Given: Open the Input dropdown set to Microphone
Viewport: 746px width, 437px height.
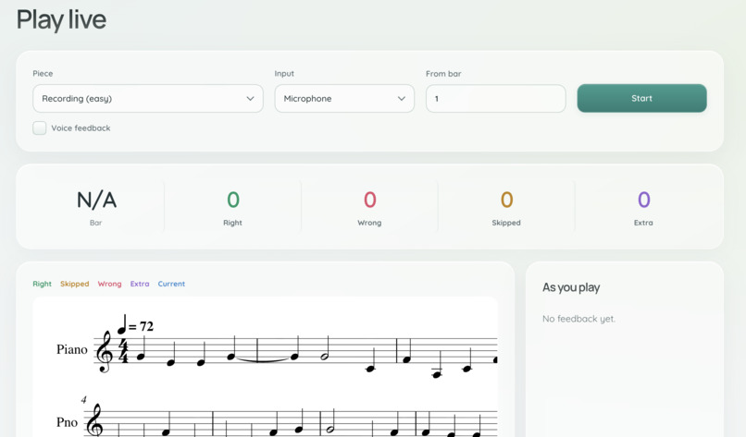Looking at the screenshot, I should [x=344, y=98].
